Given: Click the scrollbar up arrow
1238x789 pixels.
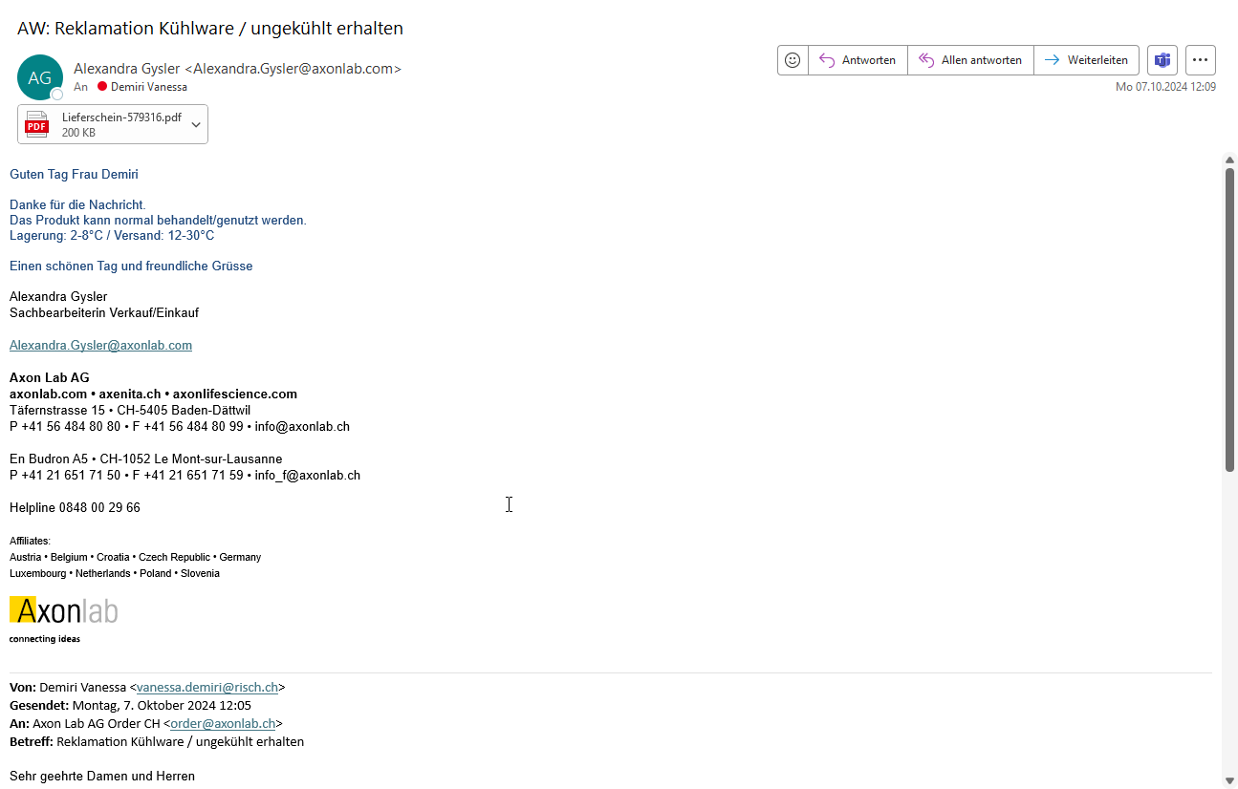Looking at the screenshot, I should click(x=1230, y=160).
